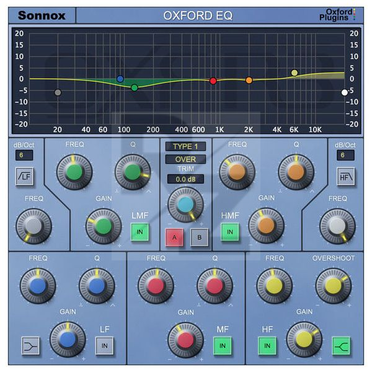Enable the LF band IN button
372x372 pixels.
tap(104, 346)
